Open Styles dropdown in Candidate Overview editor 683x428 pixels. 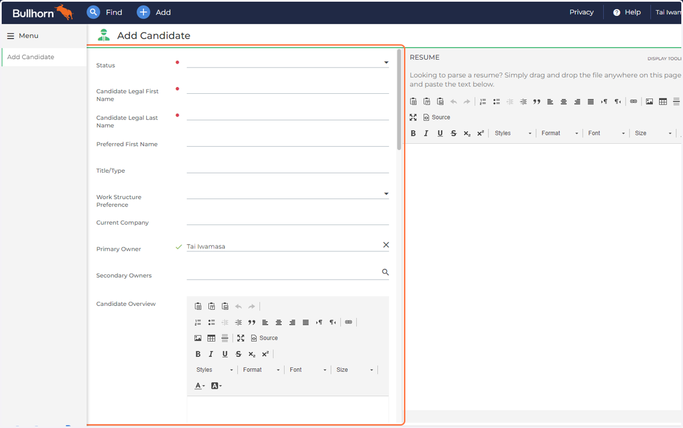pyautogui.click(x=215, y=370)
